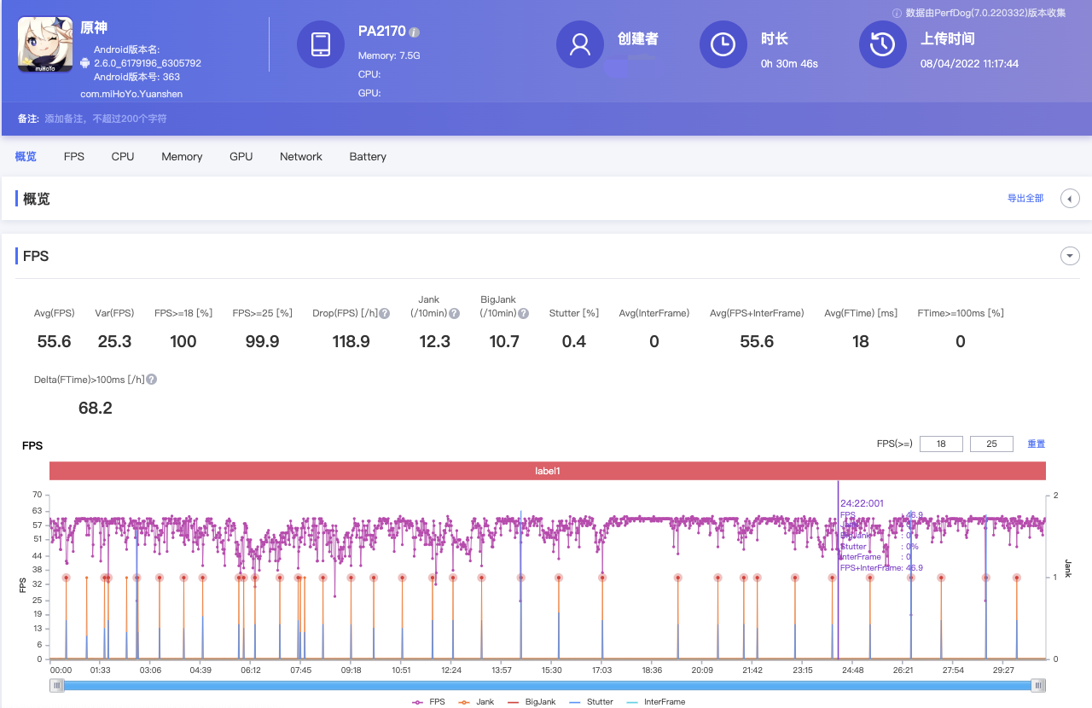1092x708 pixels.
Task: Collapse the overview panel side arrow
Action: point(1070,199)
